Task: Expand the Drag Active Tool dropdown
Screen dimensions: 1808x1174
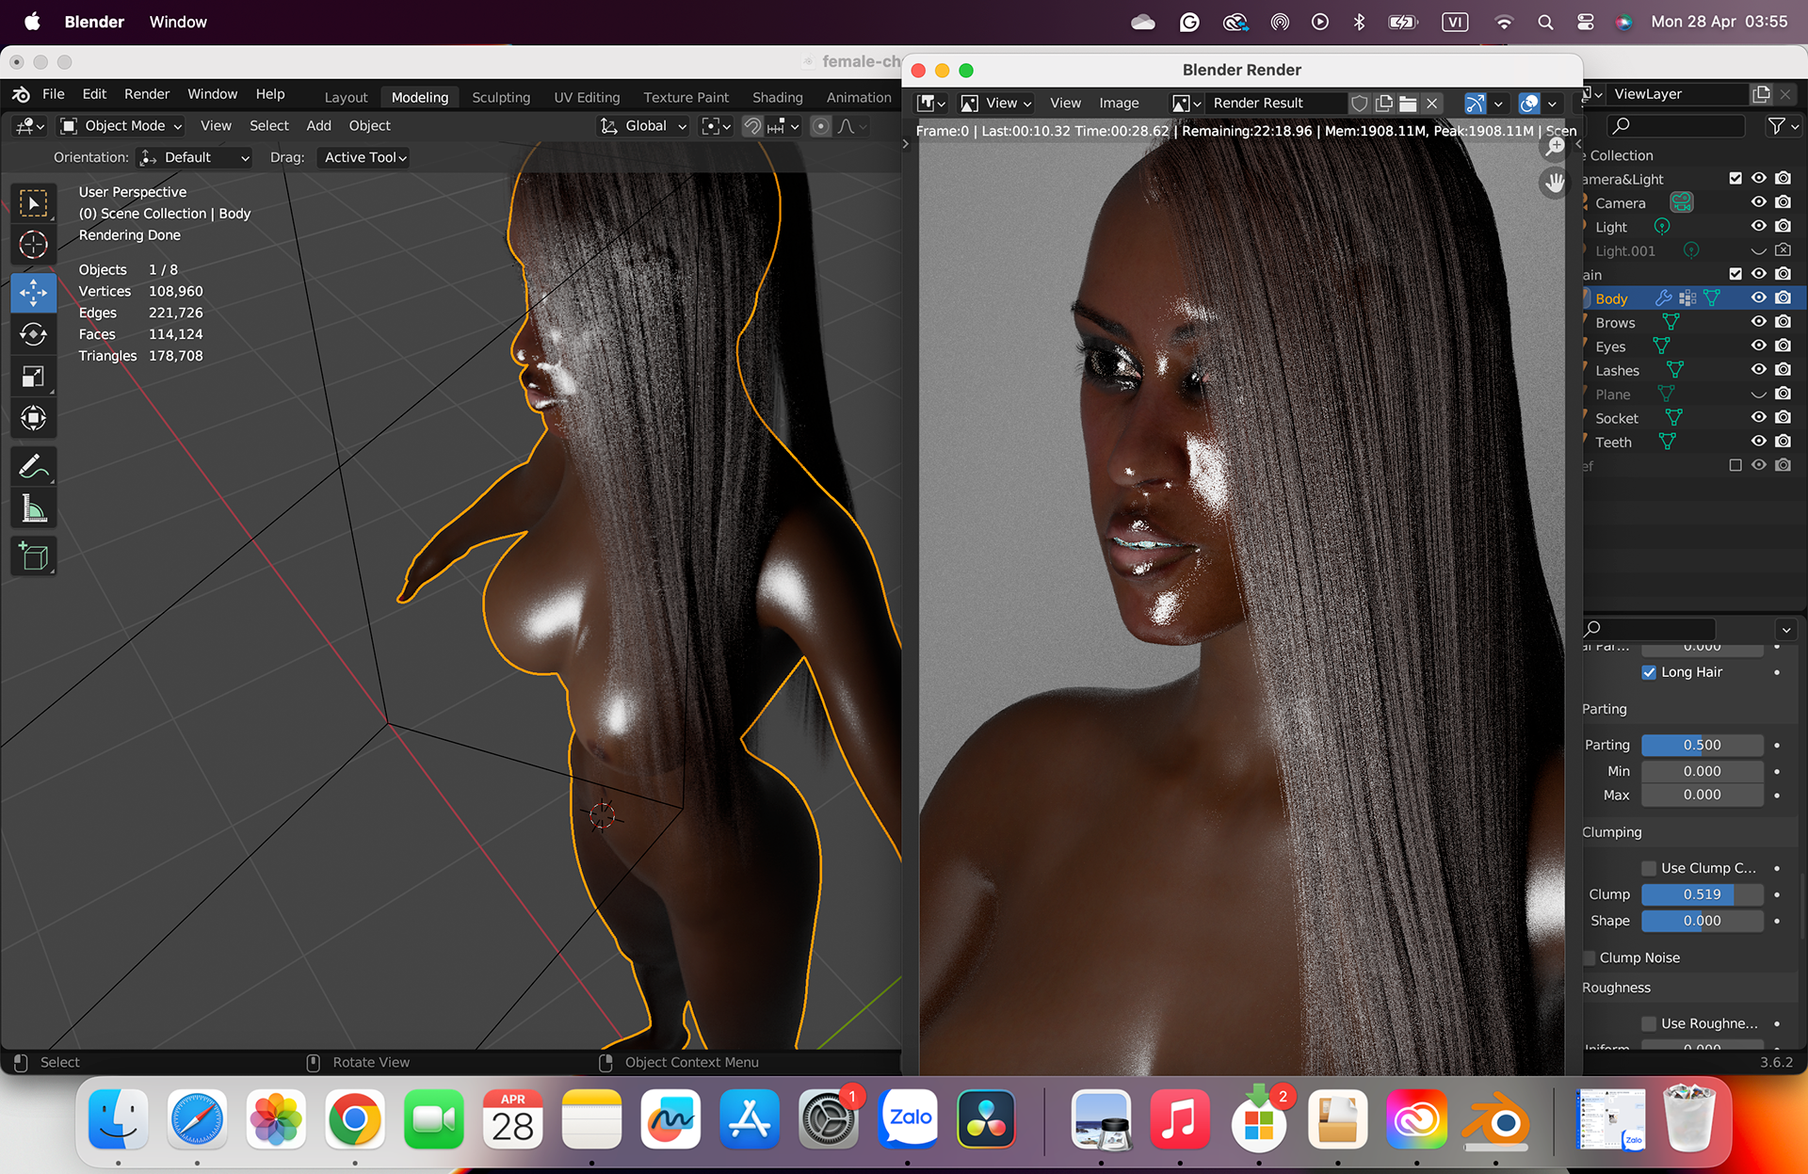Action: (365, 157)
